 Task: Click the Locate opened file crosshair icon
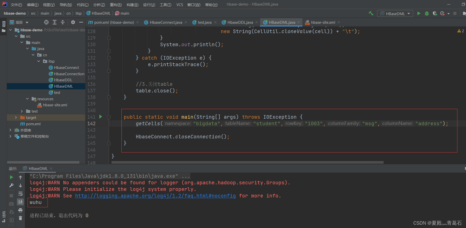(46, 22)
